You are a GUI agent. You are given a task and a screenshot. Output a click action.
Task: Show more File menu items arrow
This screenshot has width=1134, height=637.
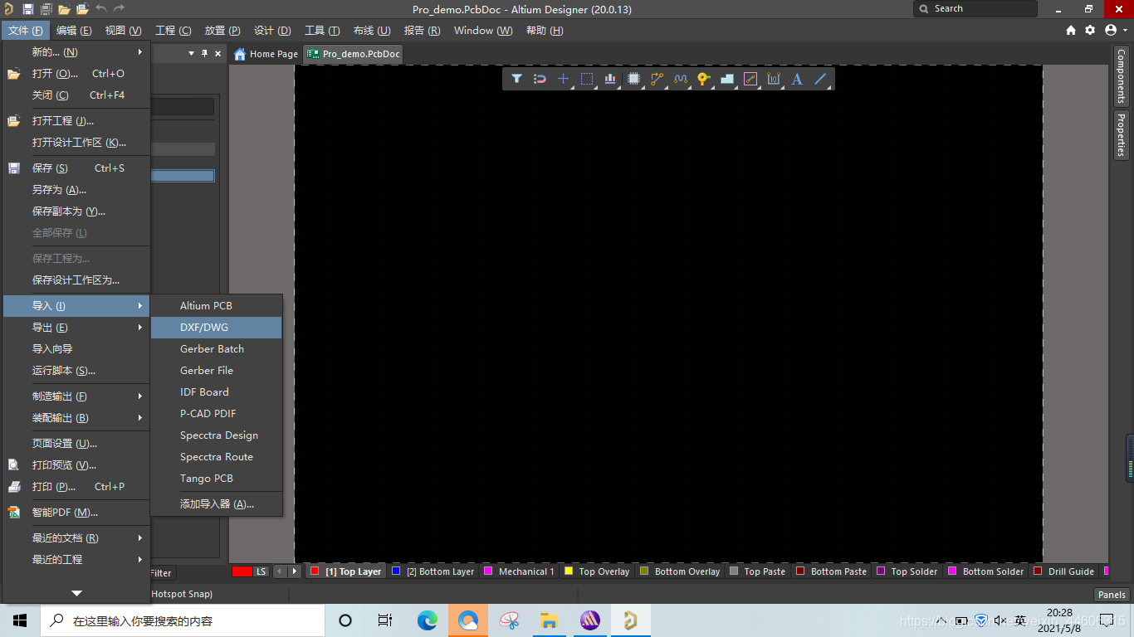[x=76, y=593]
